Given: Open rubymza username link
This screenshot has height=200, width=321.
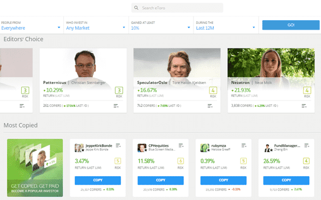Looking at the screenshot, I should point(219,146).
